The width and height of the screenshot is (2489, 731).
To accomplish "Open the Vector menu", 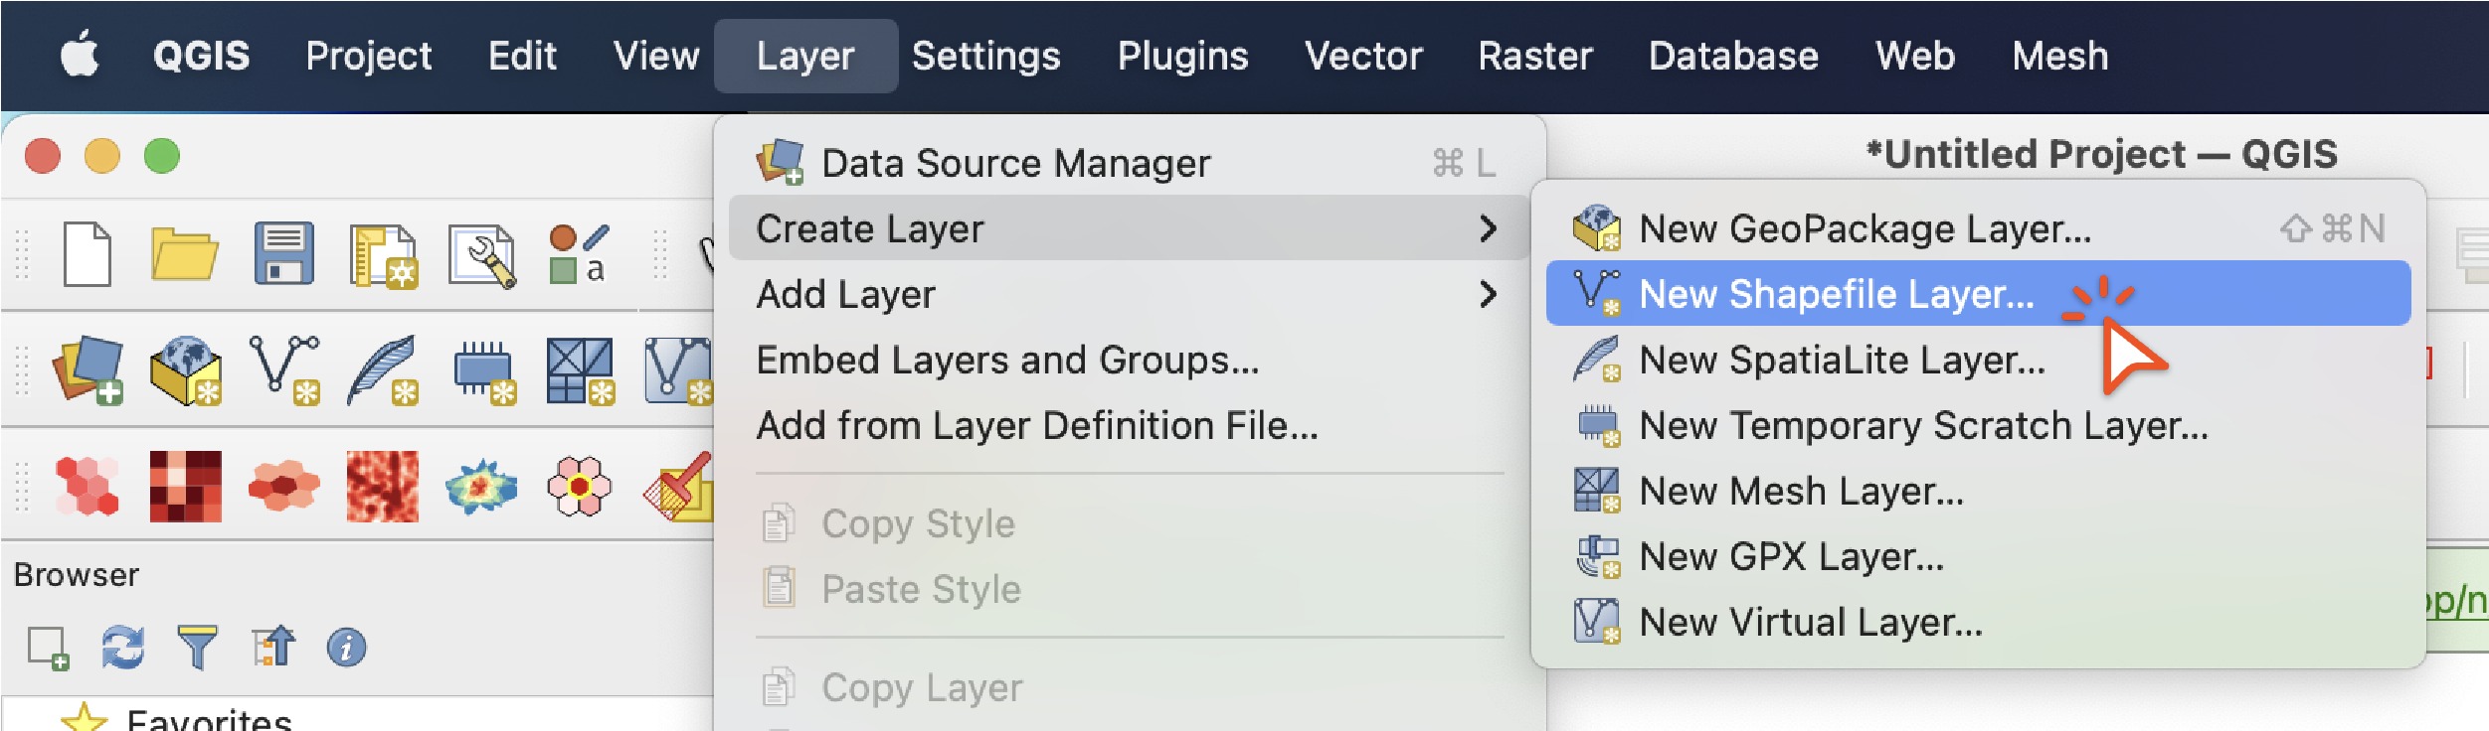I will coord(1363,56).
